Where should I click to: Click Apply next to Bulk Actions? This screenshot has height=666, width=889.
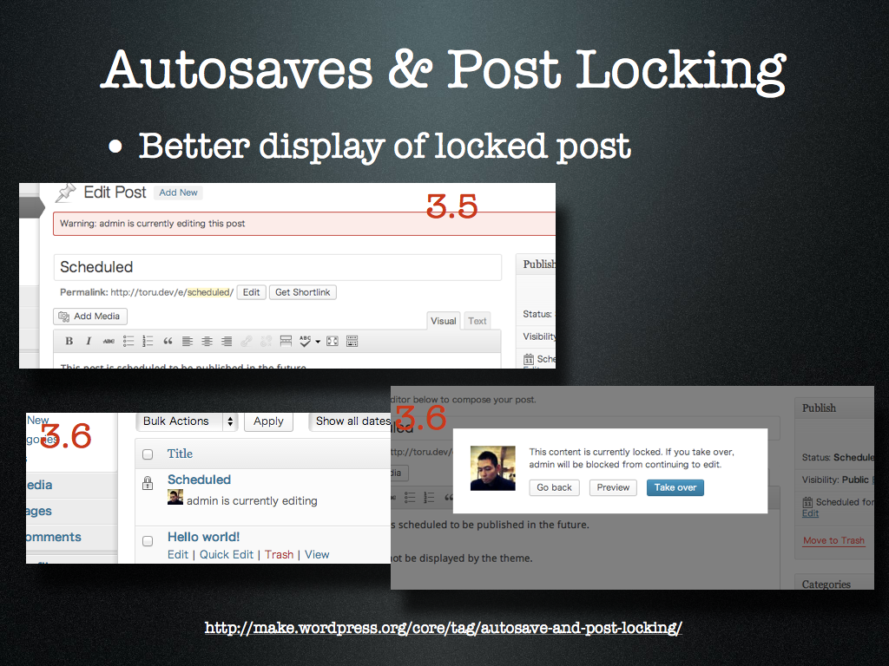pyautogui.click(x=268, y=421)
